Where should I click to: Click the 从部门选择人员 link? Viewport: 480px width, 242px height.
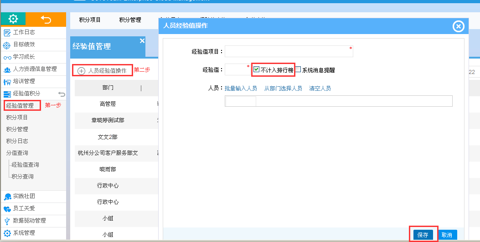(283, 89)
